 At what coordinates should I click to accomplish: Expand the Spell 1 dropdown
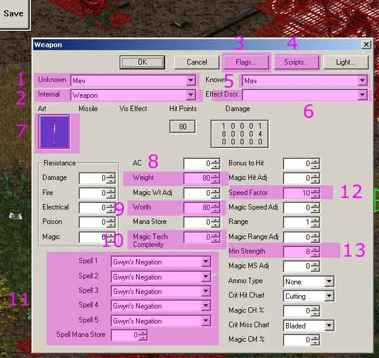point(206,262)
